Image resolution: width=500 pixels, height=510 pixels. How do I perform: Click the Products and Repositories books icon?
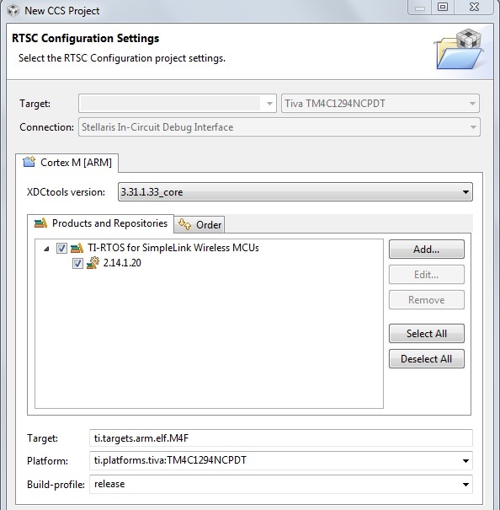[x=41, y=223]
